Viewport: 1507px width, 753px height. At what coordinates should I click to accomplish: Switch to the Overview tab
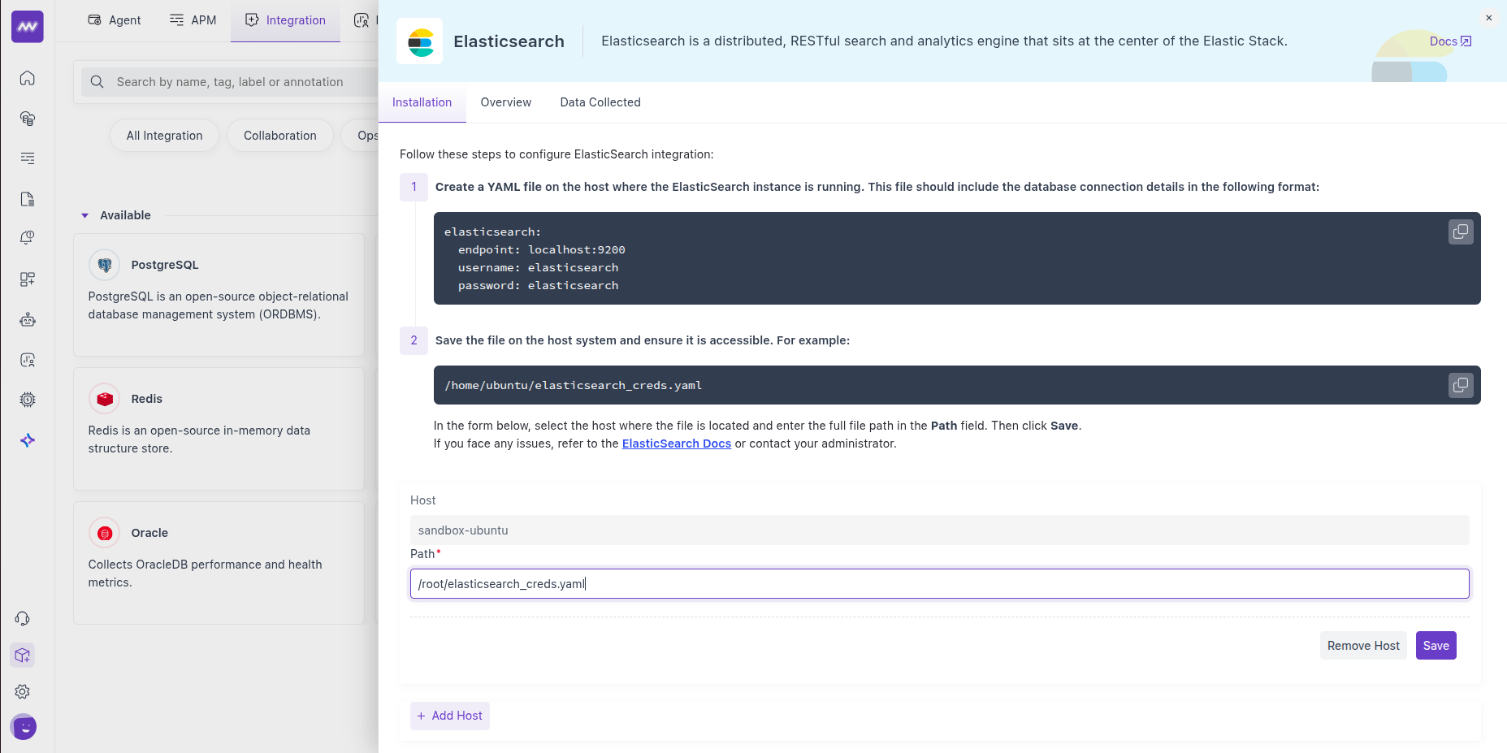click(505, 102)
